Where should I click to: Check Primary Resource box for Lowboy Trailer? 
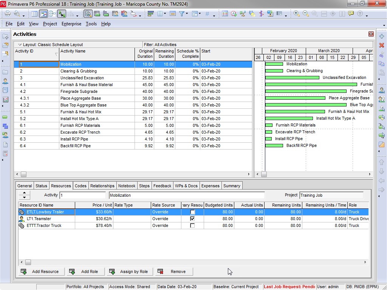(192, 212)
